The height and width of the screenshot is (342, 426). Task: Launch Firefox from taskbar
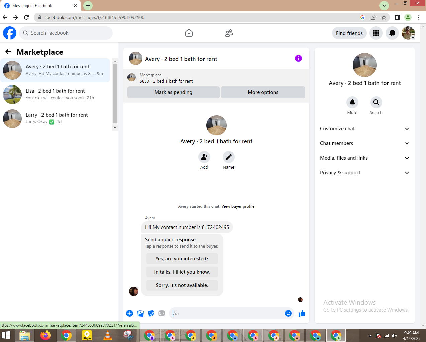click(46, 335)
